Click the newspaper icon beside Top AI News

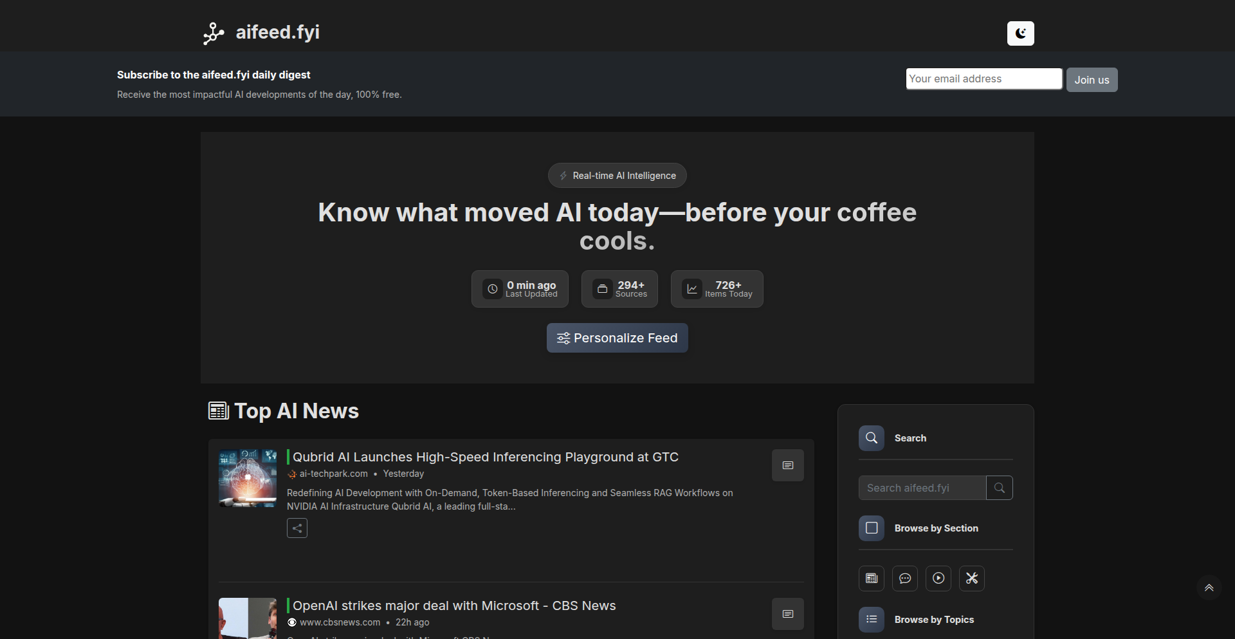219,411
